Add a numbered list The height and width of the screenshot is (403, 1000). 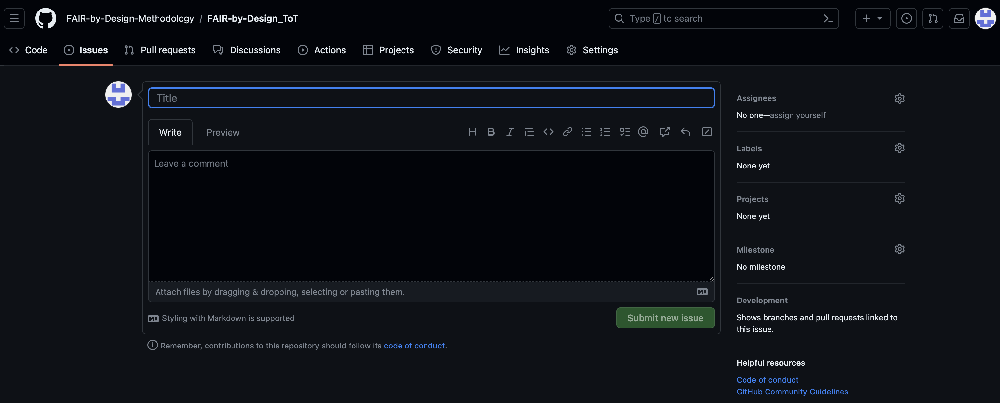coord(605,131)
